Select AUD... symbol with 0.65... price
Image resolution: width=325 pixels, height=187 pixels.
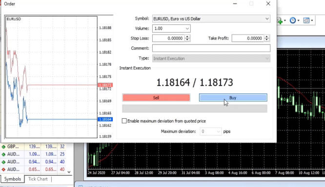13,169
